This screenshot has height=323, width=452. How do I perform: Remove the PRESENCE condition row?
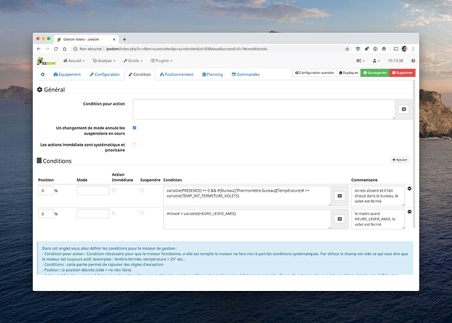click(x=409, y=189)
